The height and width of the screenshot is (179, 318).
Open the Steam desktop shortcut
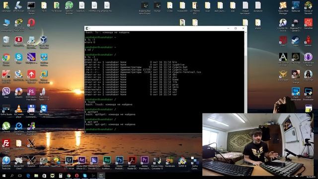[x=295, y=41]
